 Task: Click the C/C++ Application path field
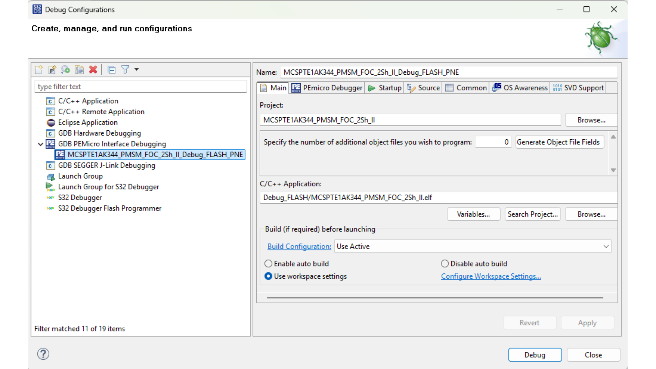tap(439, 197)
